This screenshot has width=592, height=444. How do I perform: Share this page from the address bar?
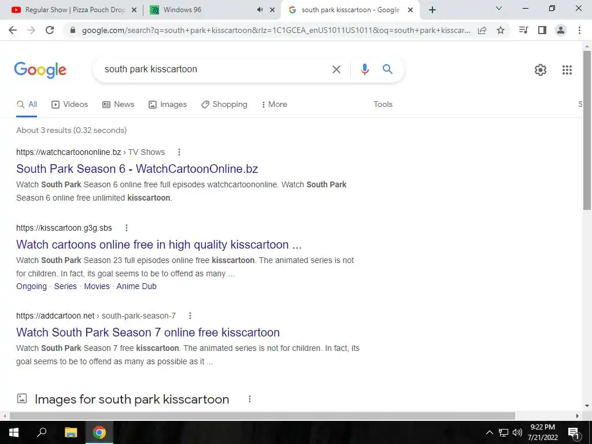point(482,30)
